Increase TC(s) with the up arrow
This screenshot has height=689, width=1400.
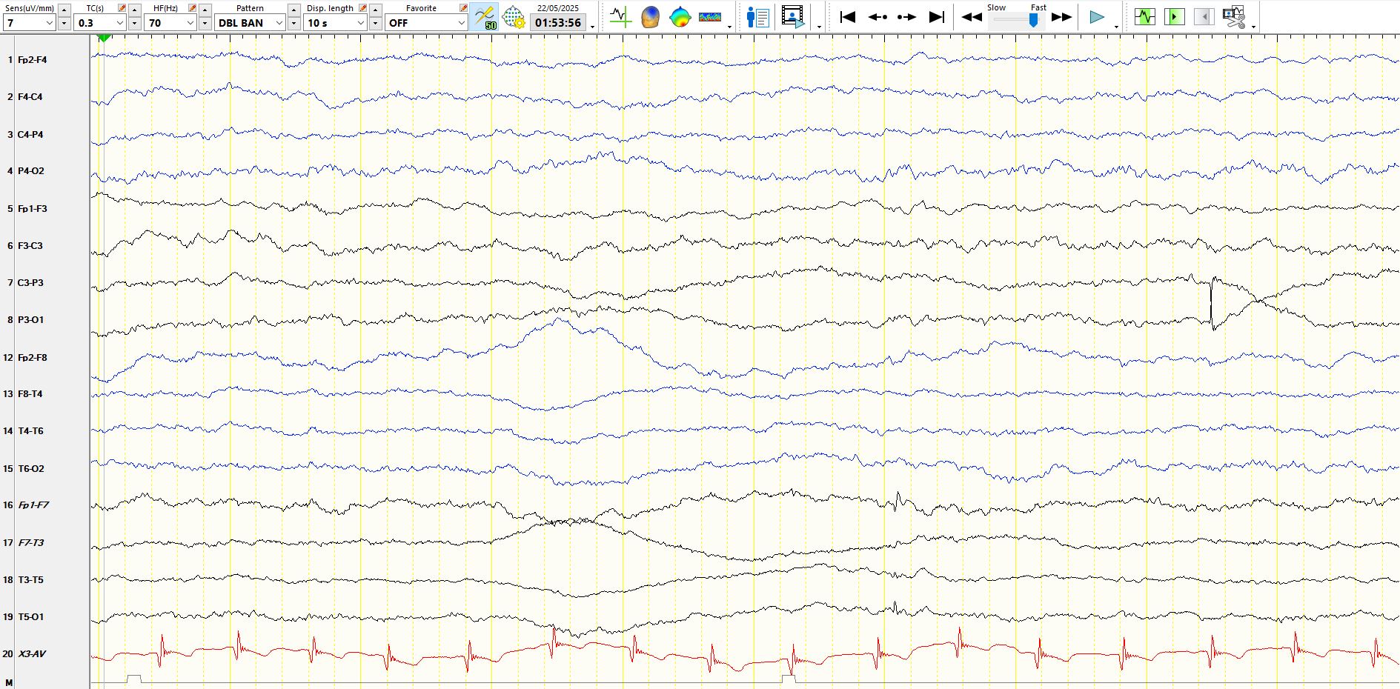[x=135, y=9]
